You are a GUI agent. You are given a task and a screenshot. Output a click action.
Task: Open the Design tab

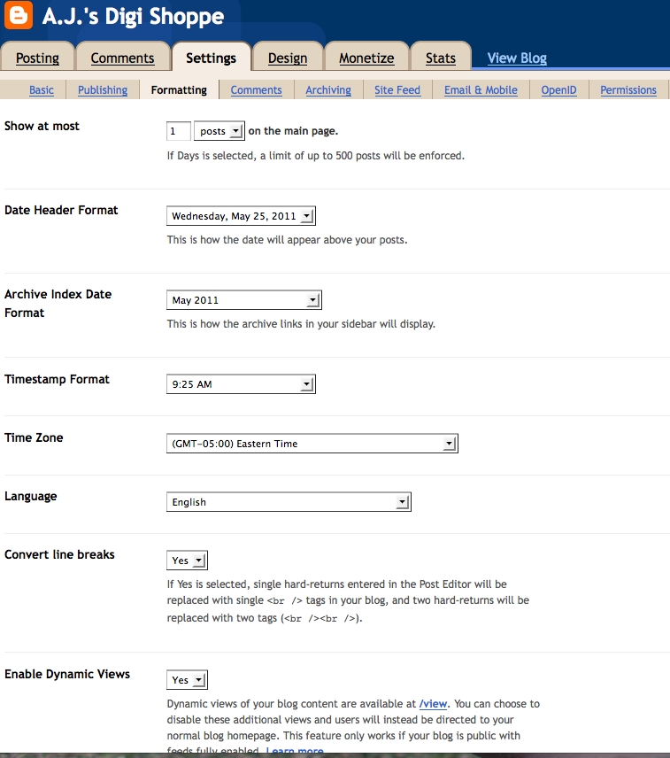pos(288,58)
